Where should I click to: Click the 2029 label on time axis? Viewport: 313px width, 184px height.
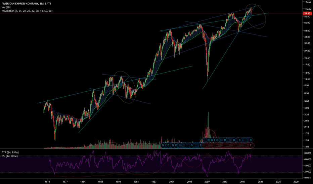[x=296, y=182]
